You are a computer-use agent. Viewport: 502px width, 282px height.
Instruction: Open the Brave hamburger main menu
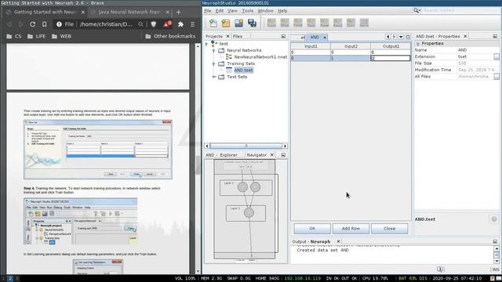pyautogui.click(x=192, y=24)
